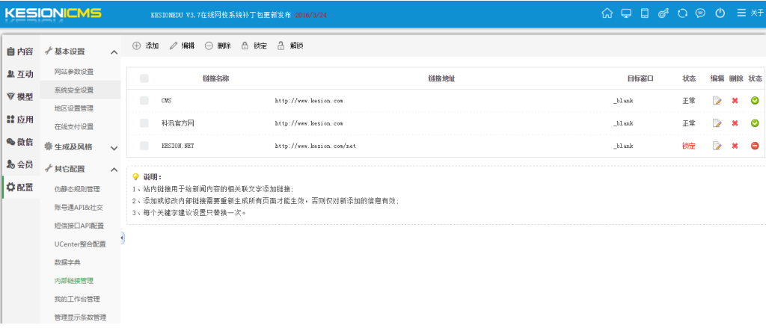766x328 pixels.
Task: Switch to the 会员 sidebar tab
Action: [x=19, y=164]
